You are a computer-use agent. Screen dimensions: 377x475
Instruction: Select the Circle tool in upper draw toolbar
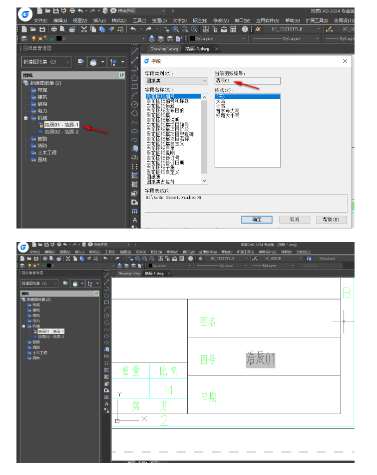point(135,104)
